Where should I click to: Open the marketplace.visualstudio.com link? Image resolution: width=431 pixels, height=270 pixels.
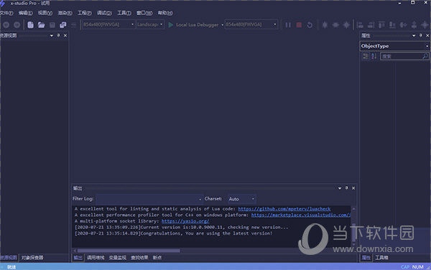click(301, 215)
